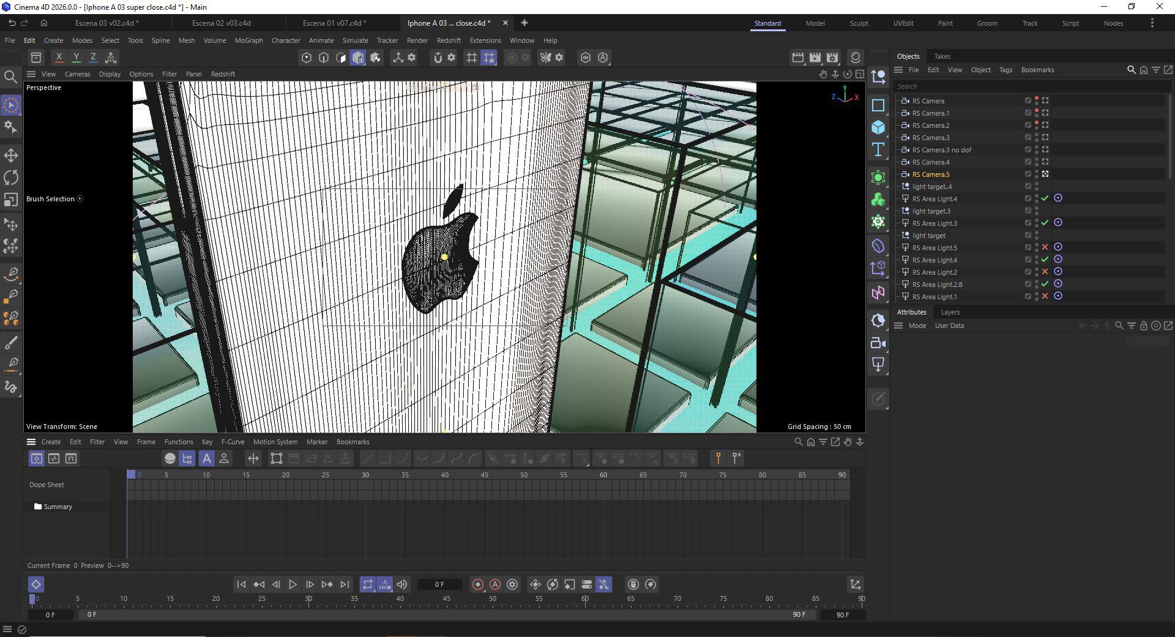Image resolution: width=1175 pixels, height=637 pixels.
Task: Toggle timeline loop playback
Action: coord(367,584)
